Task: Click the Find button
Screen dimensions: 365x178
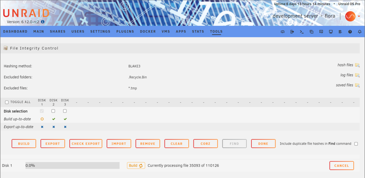Action: [234, 144]
